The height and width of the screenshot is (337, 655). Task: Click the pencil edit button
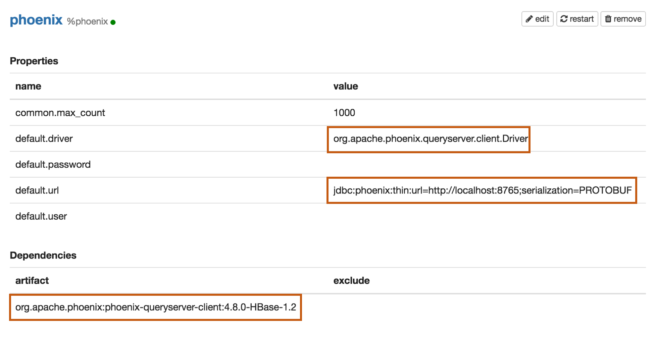tap(537, 19)
